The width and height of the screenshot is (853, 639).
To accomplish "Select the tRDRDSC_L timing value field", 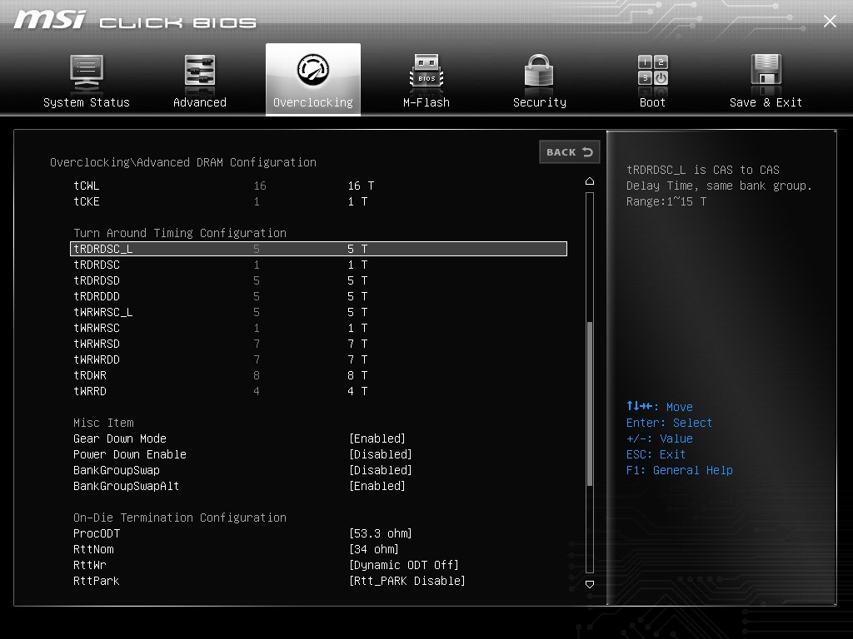I will click(357, 249).
